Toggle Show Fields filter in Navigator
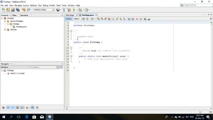This screenshot has height=120, width=213. coord(8,107)
